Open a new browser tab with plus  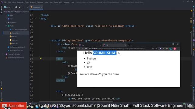click(x=129, y=45)
